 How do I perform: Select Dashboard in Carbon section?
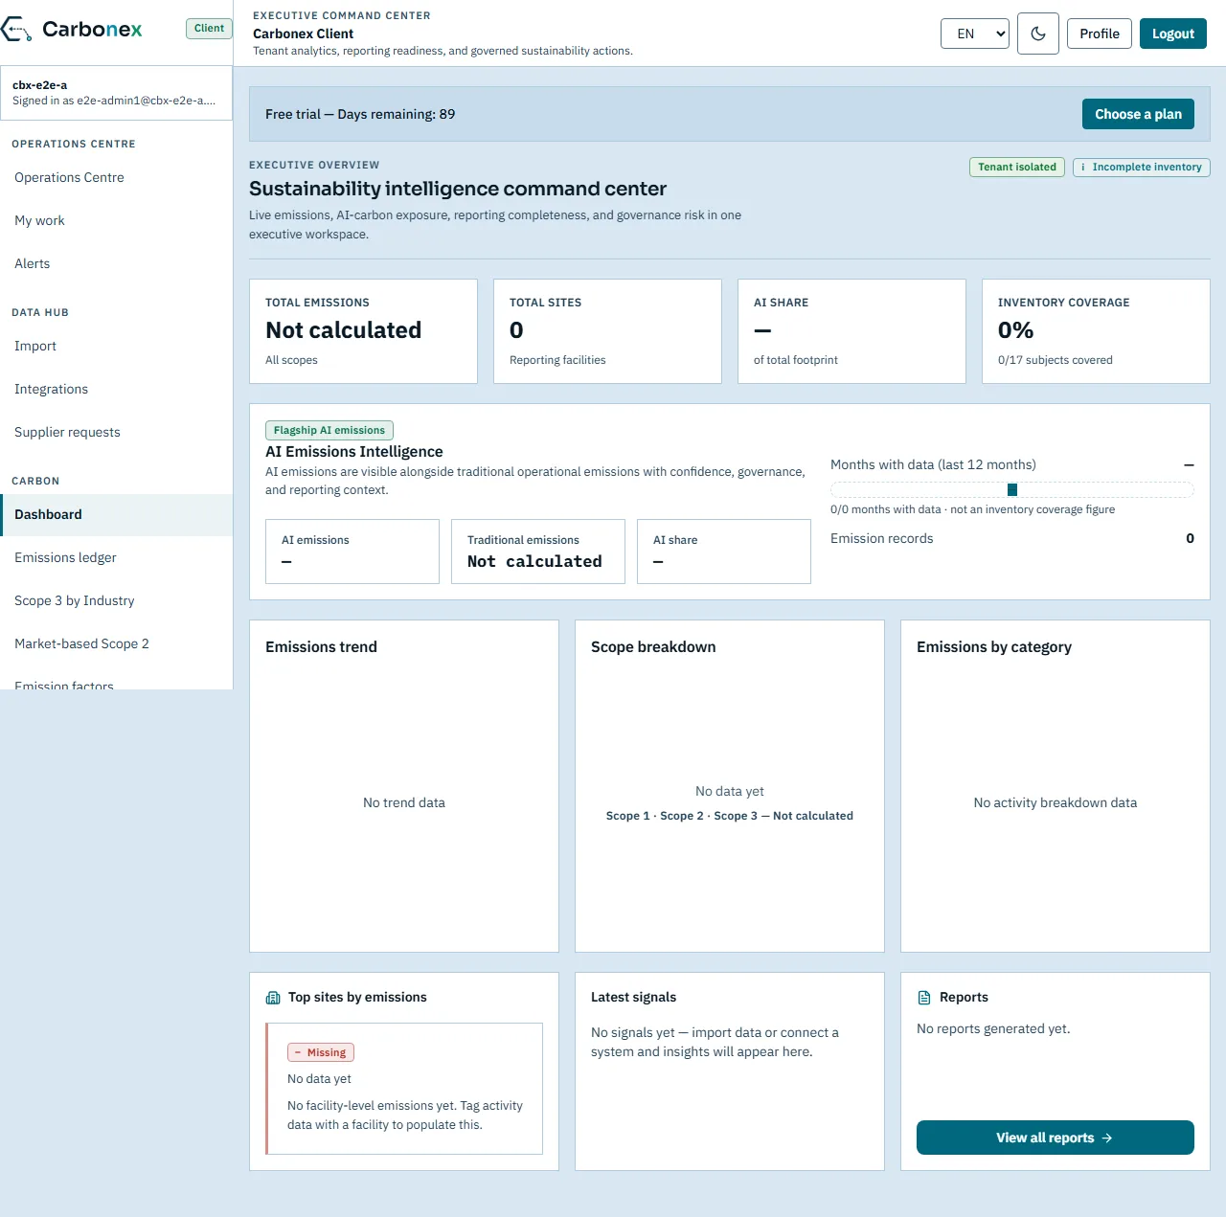click(116, 514)
